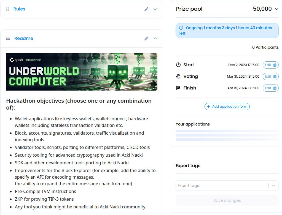Viewport: 282px width, 215px height.
Task: Edit the Readme with pencil icon
Action: coord(146,39)
